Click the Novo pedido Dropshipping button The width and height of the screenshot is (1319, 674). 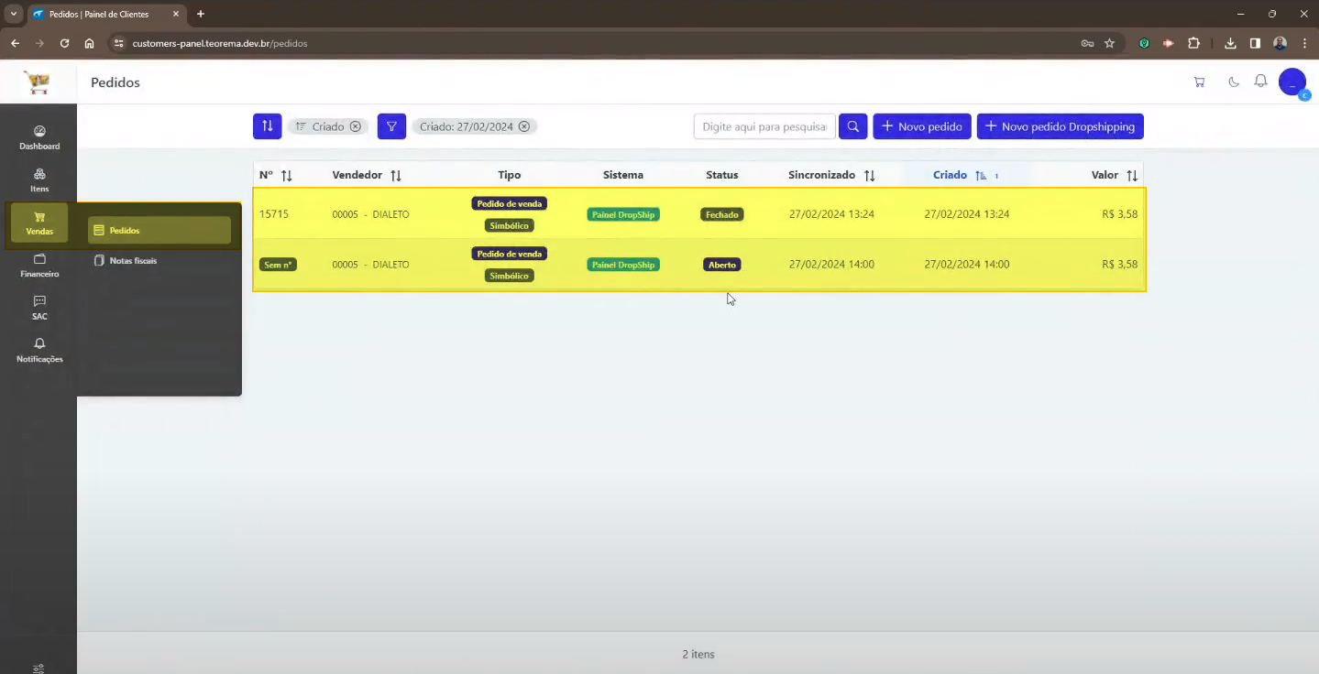(x=1060, y=126)
